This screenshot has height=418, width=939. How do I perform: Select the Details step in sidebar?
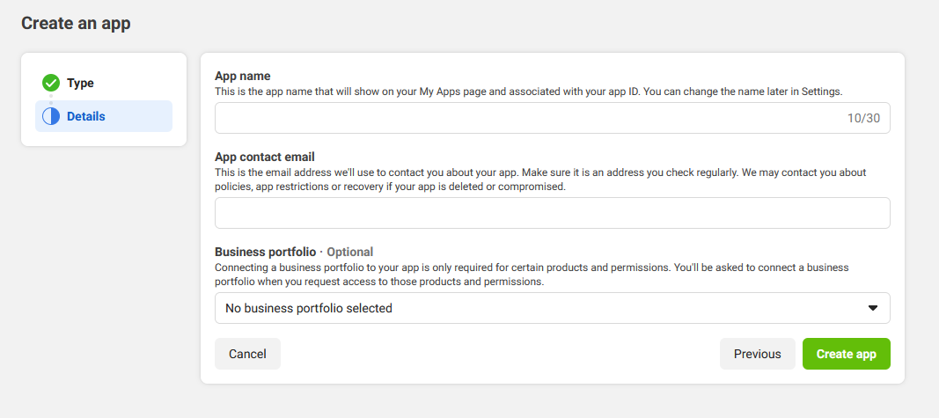(x=104, y=116)
